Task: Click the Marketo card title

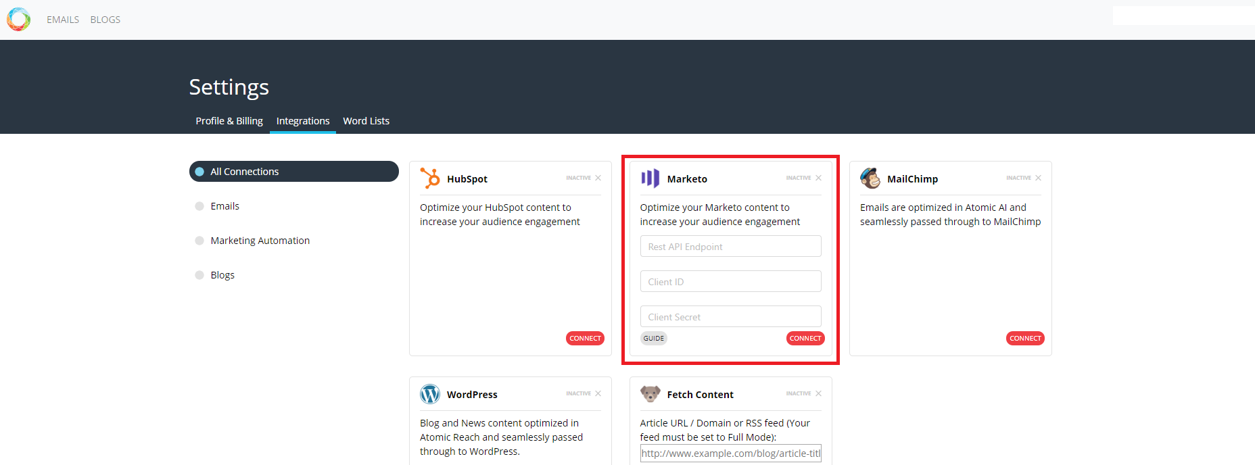Action: point(687,179)
